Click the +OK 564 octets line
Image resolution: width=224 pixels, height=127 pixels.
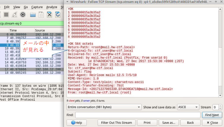81,44
